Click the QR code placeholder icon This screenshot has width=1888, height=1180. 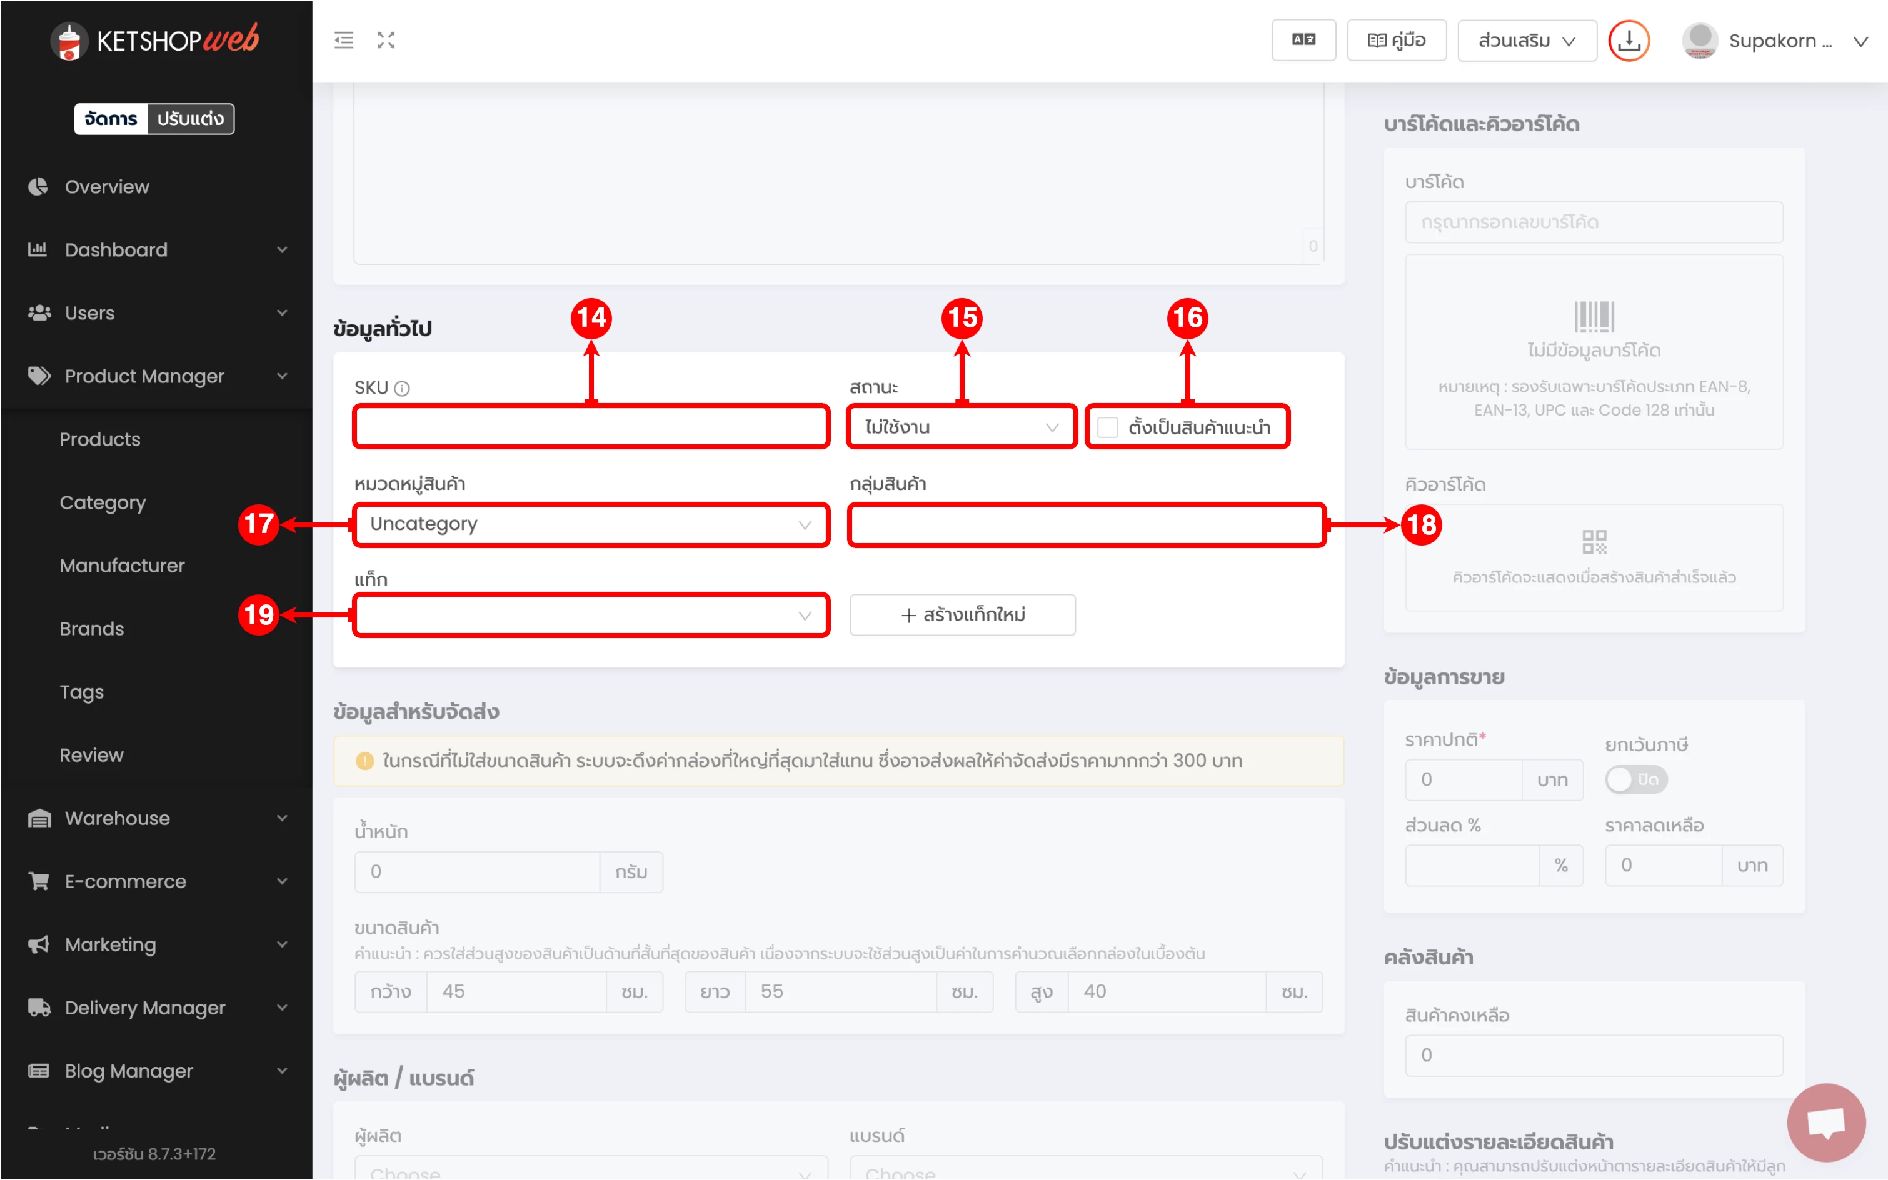click(x=1594, y=542)
